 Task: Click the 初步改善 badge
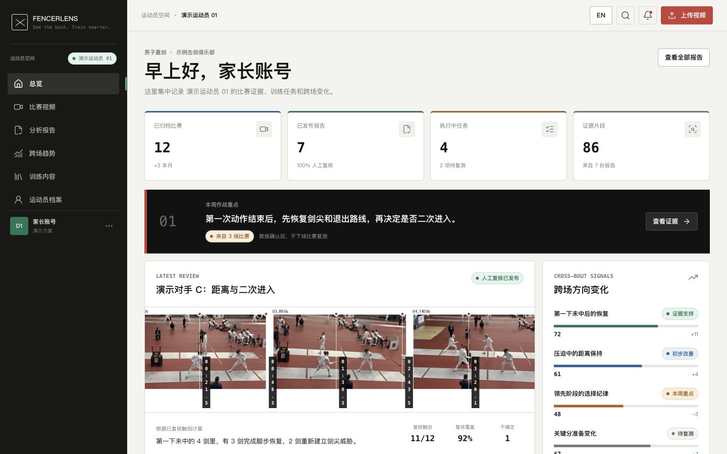[x=680, y=354]
